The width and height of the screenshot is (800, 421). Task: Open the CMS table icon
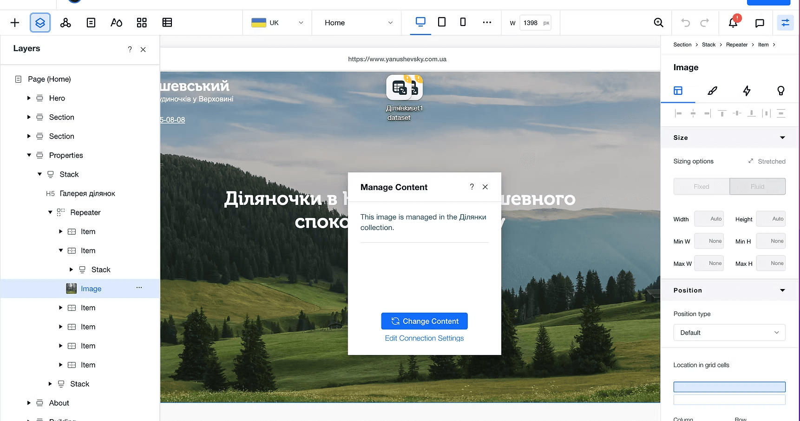pos(167,23)
